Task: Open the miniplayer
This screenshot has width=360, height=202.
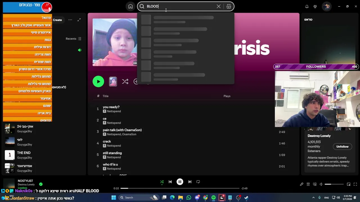Action: pyautogui.click(x=348, y=184)
